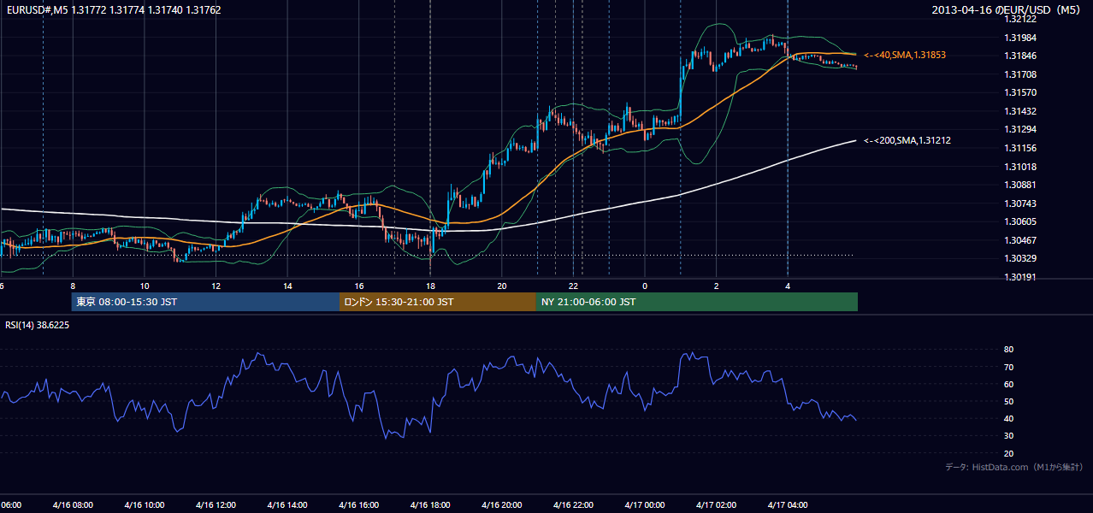Click price axis value 1.31708
The height and width of the screenshot is (513, 1093).
click(x=1020, y=74)
